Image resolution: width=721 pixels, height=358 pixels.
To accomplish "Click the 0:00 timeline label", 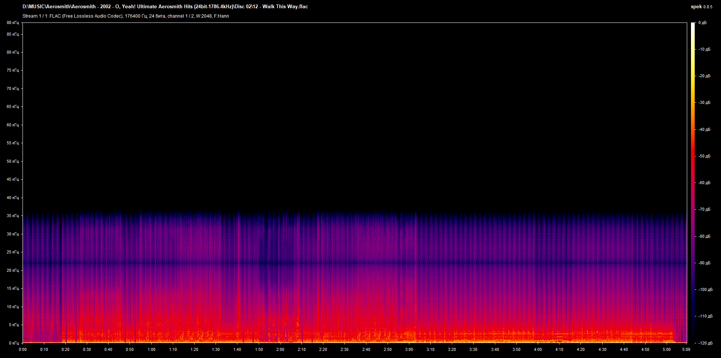I will pyautogui.click(x=23, y=349).
